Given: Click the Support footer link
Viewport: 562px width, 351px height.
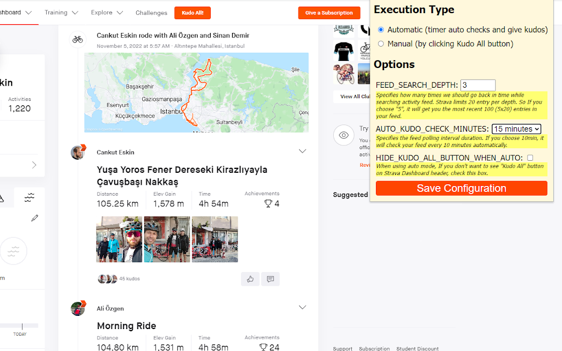Looking at the screenshot, I should (x=342, y=348).
